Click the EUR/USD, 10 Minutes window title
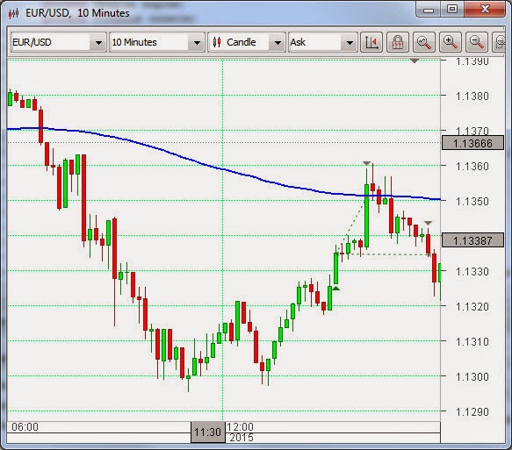Screen dimensions: 512x450 pyautogui.click(x=77, y=13)
